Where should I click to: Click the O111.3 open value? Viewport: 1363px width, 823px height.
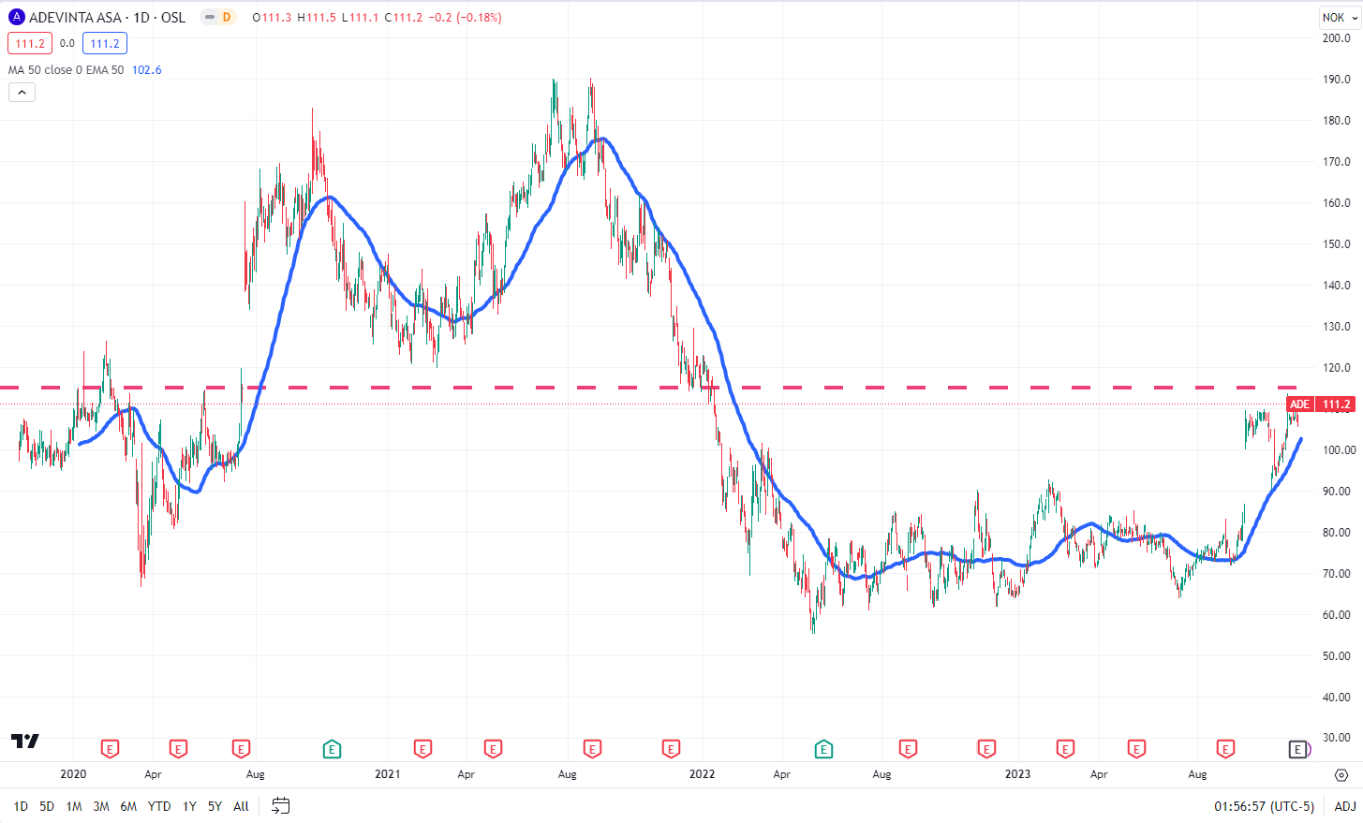(272, 17)
